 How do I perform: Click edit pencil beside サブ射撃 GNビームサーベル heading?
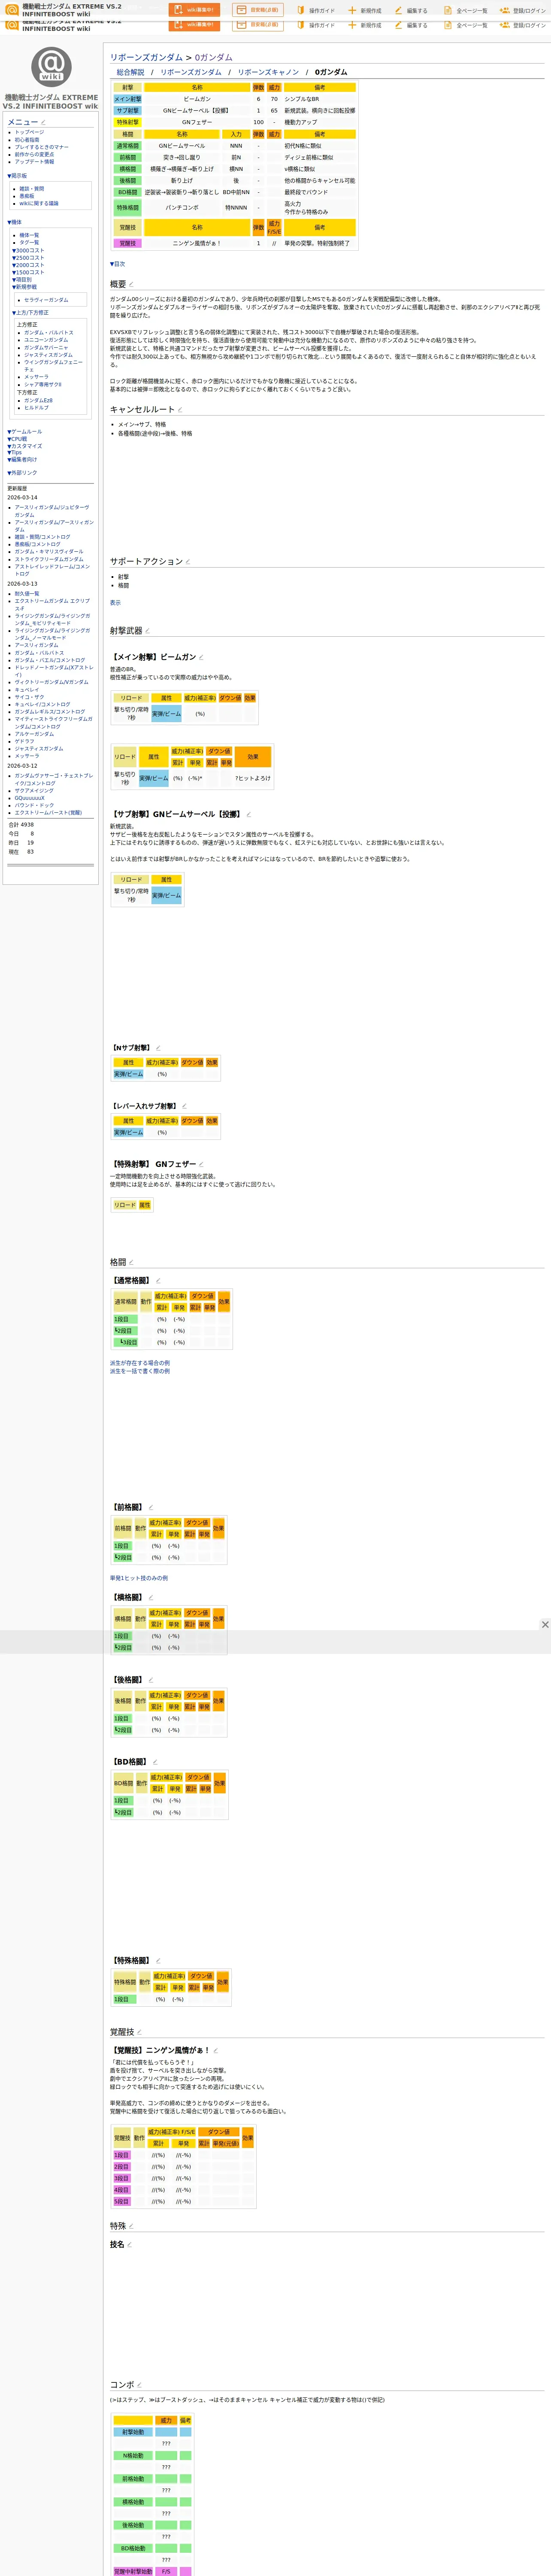pos(249,815)
